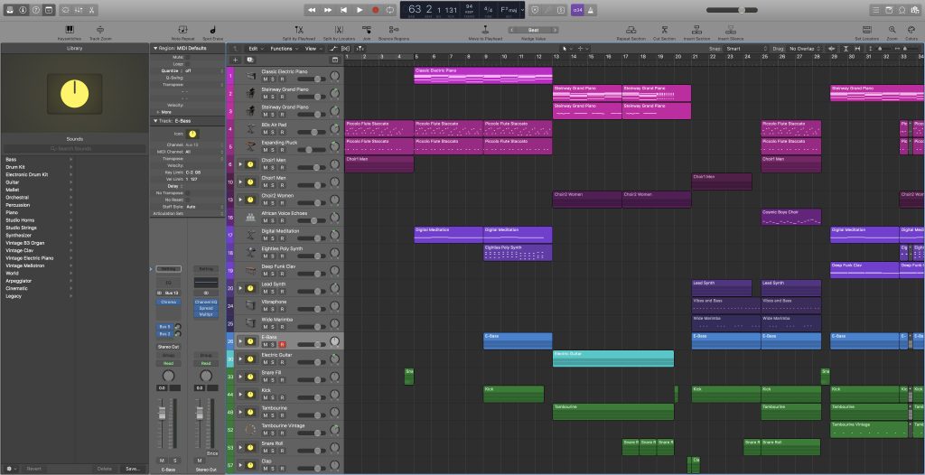The width and height of the screenshot is (925, 475).
Task: Toggle Show Automation button
Action: [x=333, y=49]
